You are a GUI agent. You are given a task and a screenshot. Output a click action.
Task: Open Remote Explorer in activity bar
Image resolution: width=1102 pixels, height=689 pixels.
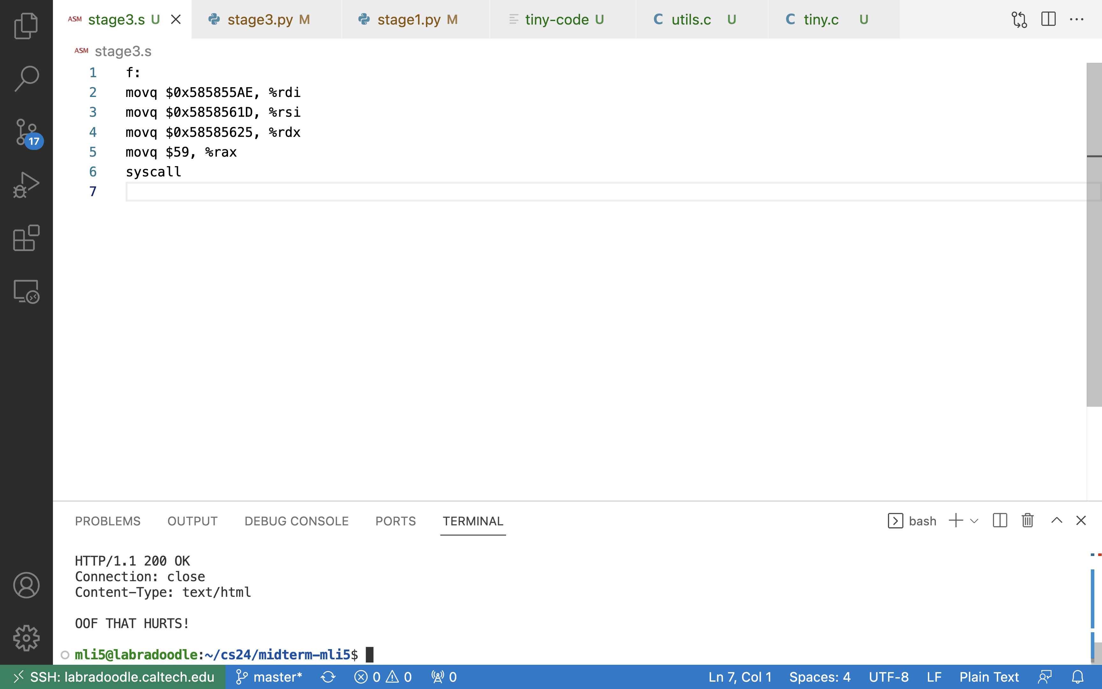click(x=26, y=292)
